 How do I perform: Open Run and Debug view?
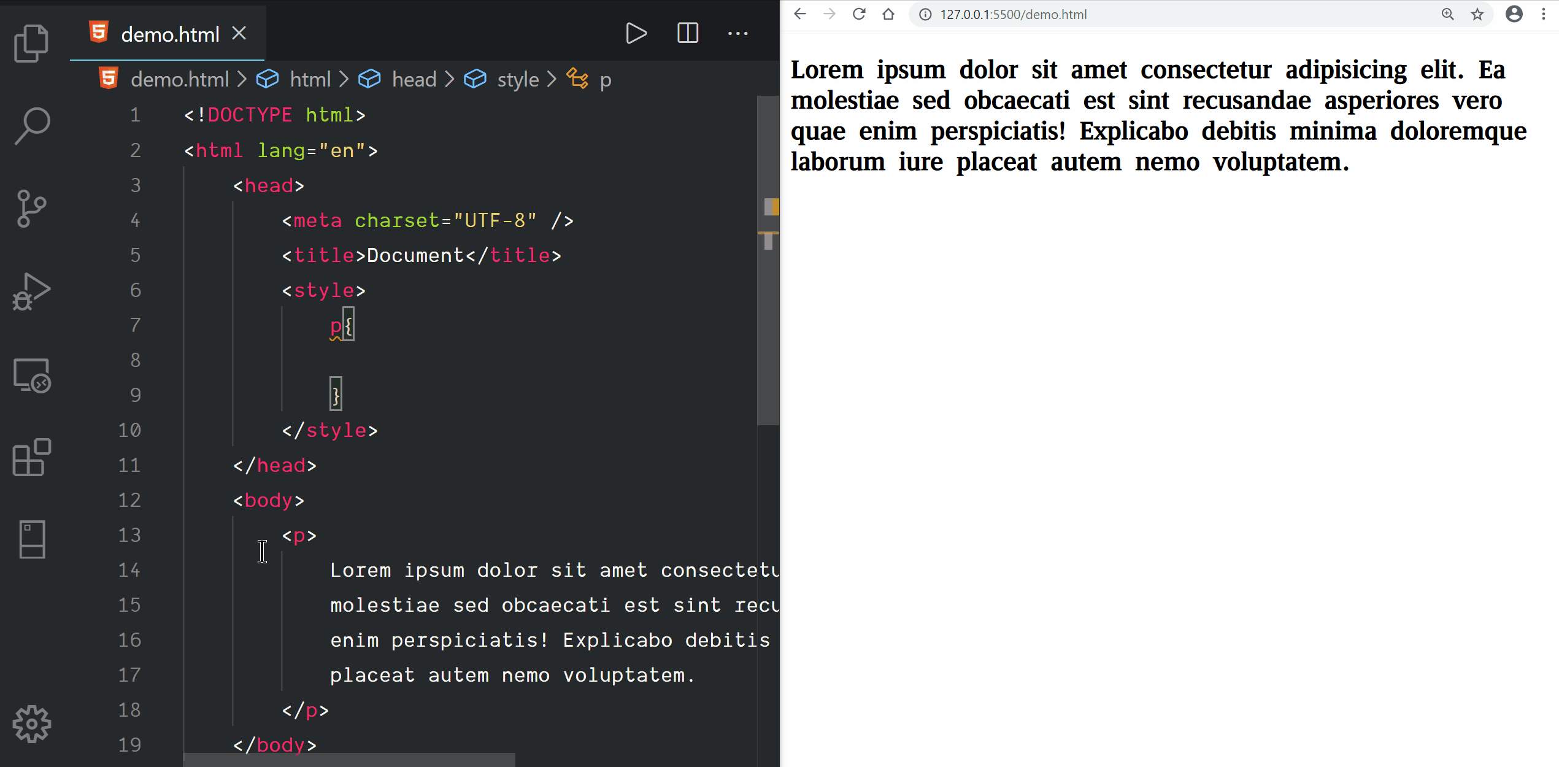(x=31, y=291)
